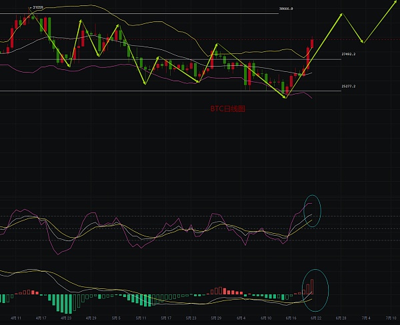
Task: Click the 5月17 date label
Action: point(166,318)
